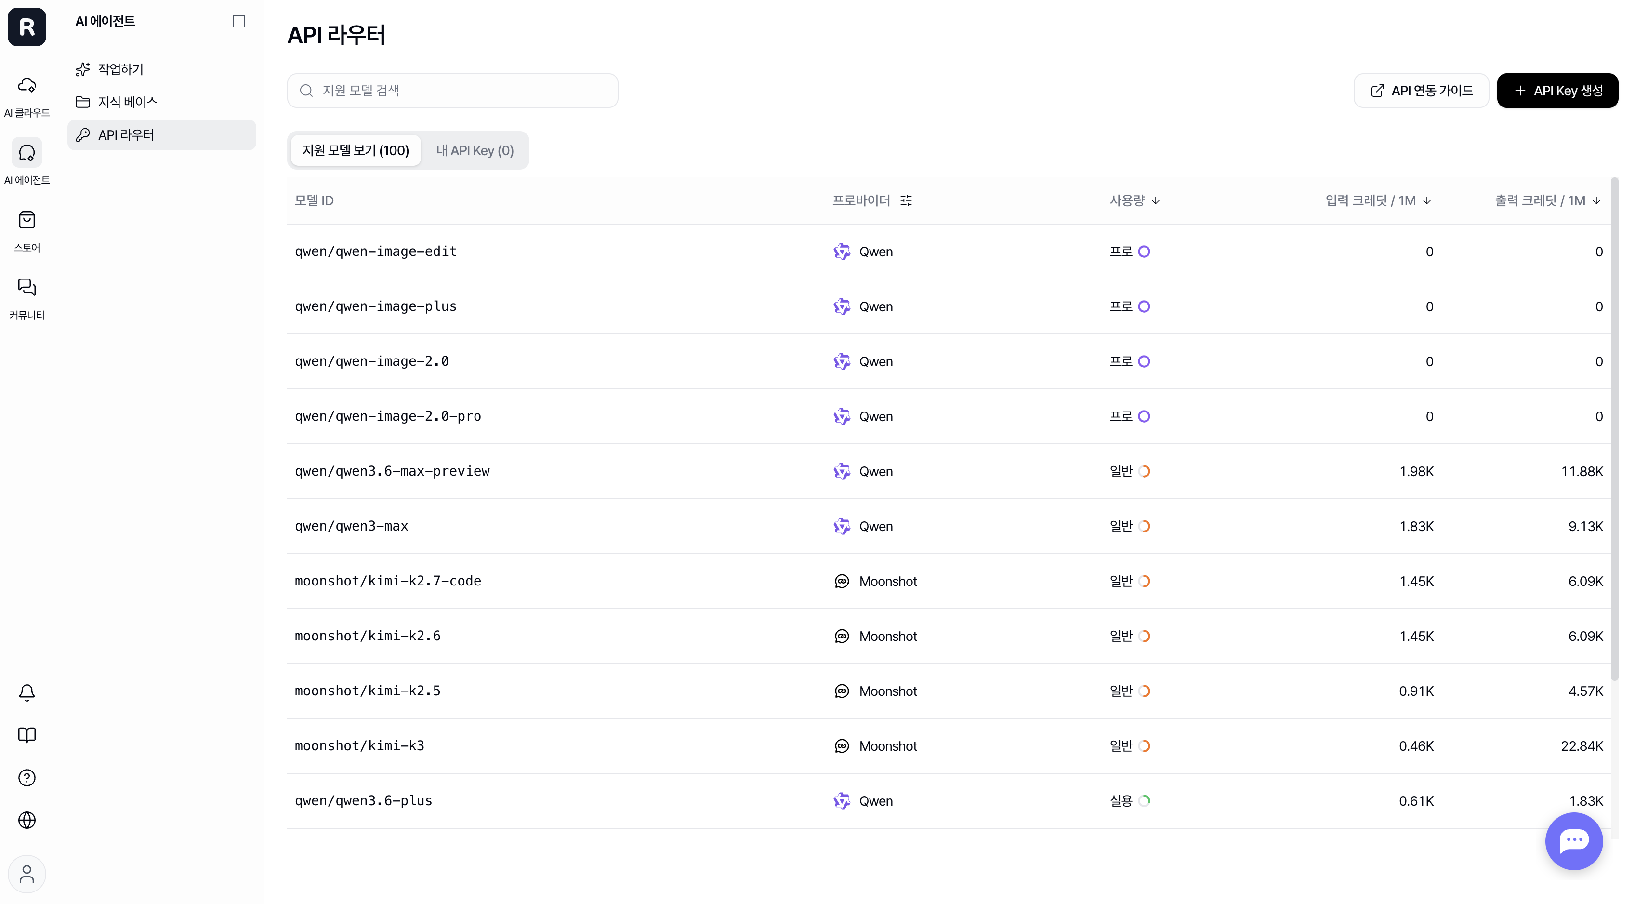Image resolution: width=1635 pixels, height=904 pixels.
Task: Click usage ring icon for qwen-image-plus
Action: (1145, 306)
